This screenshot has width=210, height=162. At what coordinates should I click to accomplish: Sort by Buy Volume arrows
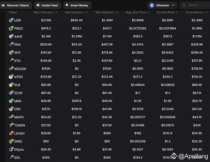(x=56, y=12)
